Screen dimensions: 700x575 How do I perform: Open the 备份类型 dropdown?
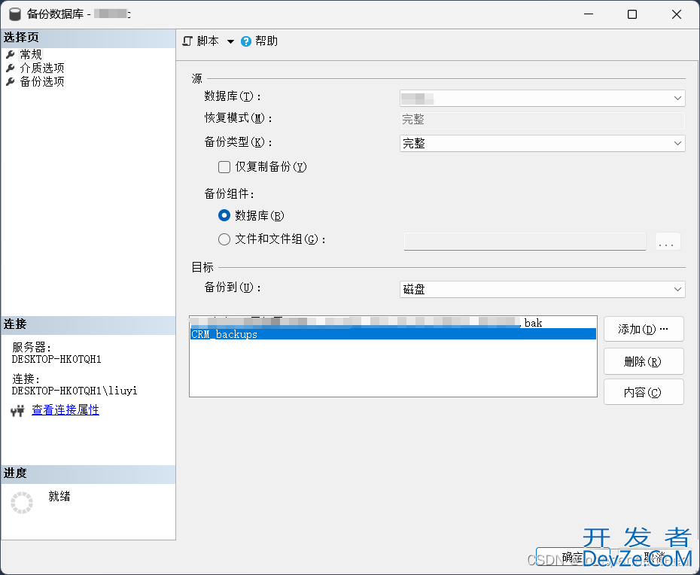point(543,143)
